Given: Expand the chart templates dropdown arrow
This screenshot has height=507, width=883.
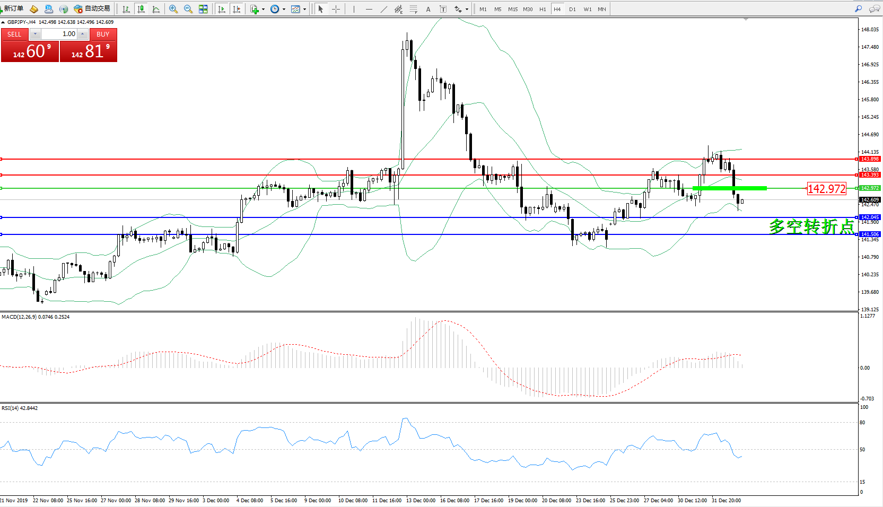Looking at the screenshot, I should 304,9.
